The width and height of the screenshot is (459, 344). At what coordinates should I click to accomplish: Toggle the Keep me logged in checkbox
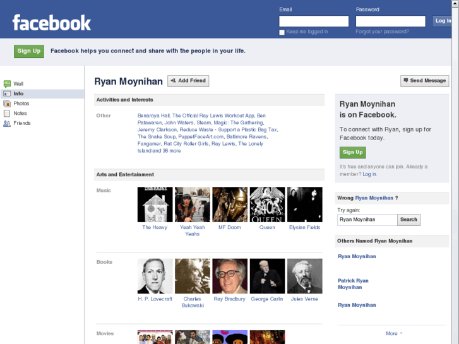(282, 32)
